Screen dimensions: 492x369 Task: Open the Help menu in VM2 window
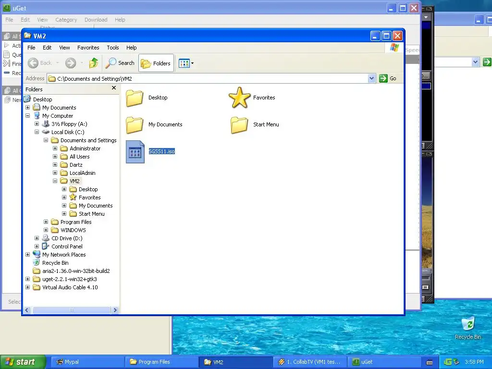click(x=132, y=48)
